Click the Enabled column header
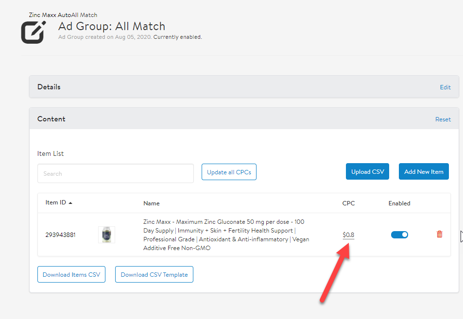 (x=399, y=203)
